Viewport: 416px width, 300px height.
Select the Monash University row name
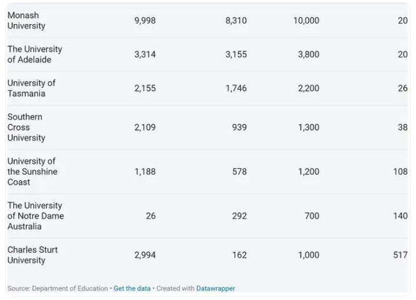coord(26,20)
